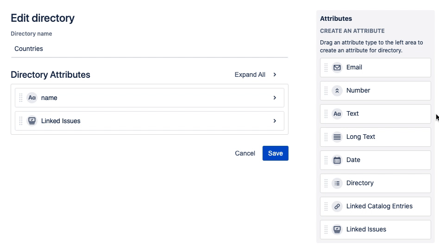
Task: Click drag handle of Email attribute type
Action: [x=326, y=68]
